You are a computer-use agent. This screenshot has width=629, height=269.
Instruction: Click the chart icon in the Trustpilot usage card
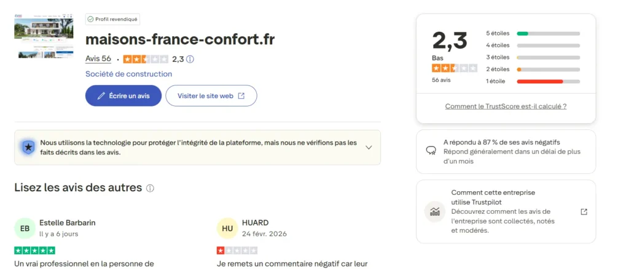(x=435, y=212)
